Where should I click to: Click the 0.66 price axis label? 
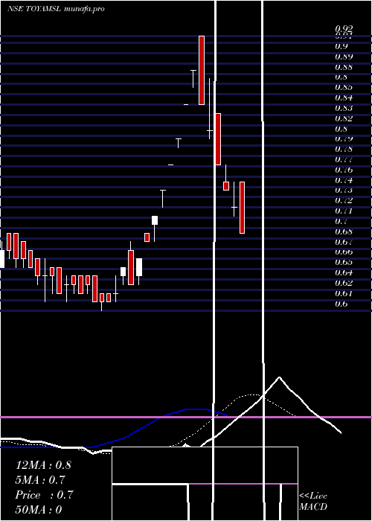344,252
